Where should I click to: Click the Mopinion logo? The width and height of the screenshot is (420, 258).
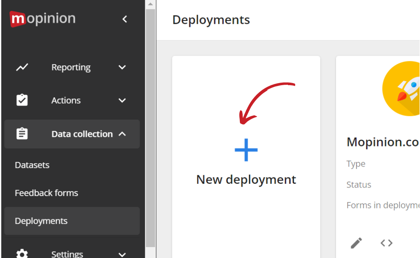[42, 18]
